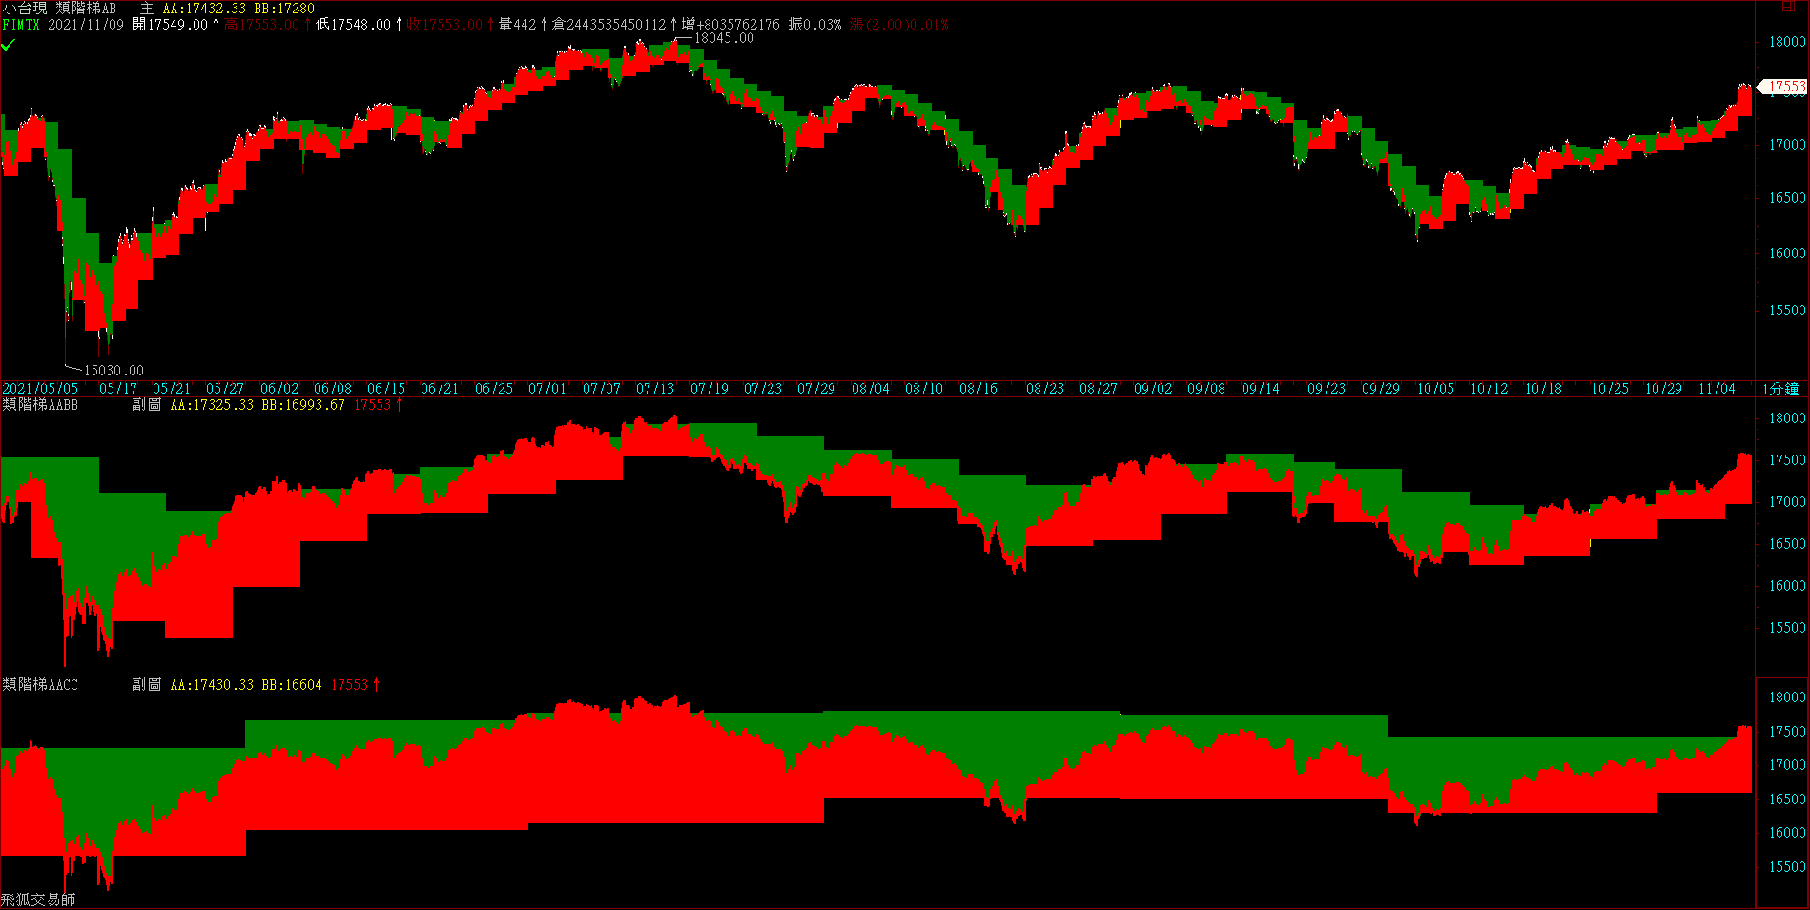Click the 漲(2.00)0.01% change value

[899, 25]
